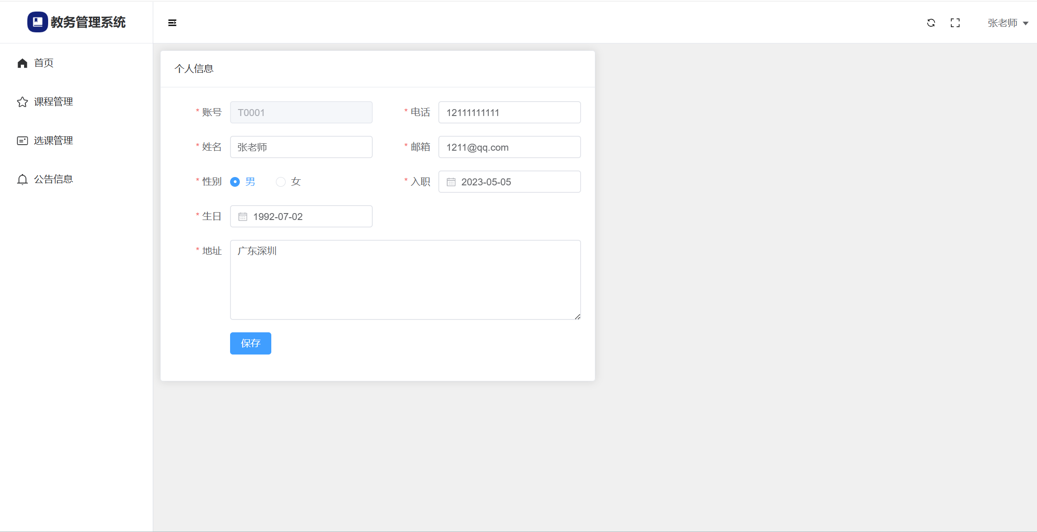Click the card icon for 选课管理
The image size is (1037, 532).
(22, 141)
